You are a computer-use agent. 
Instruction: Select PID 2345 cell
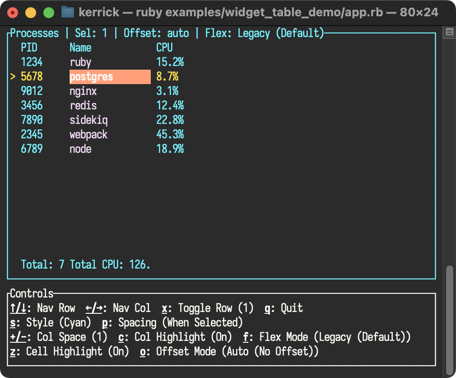[32, 135]
